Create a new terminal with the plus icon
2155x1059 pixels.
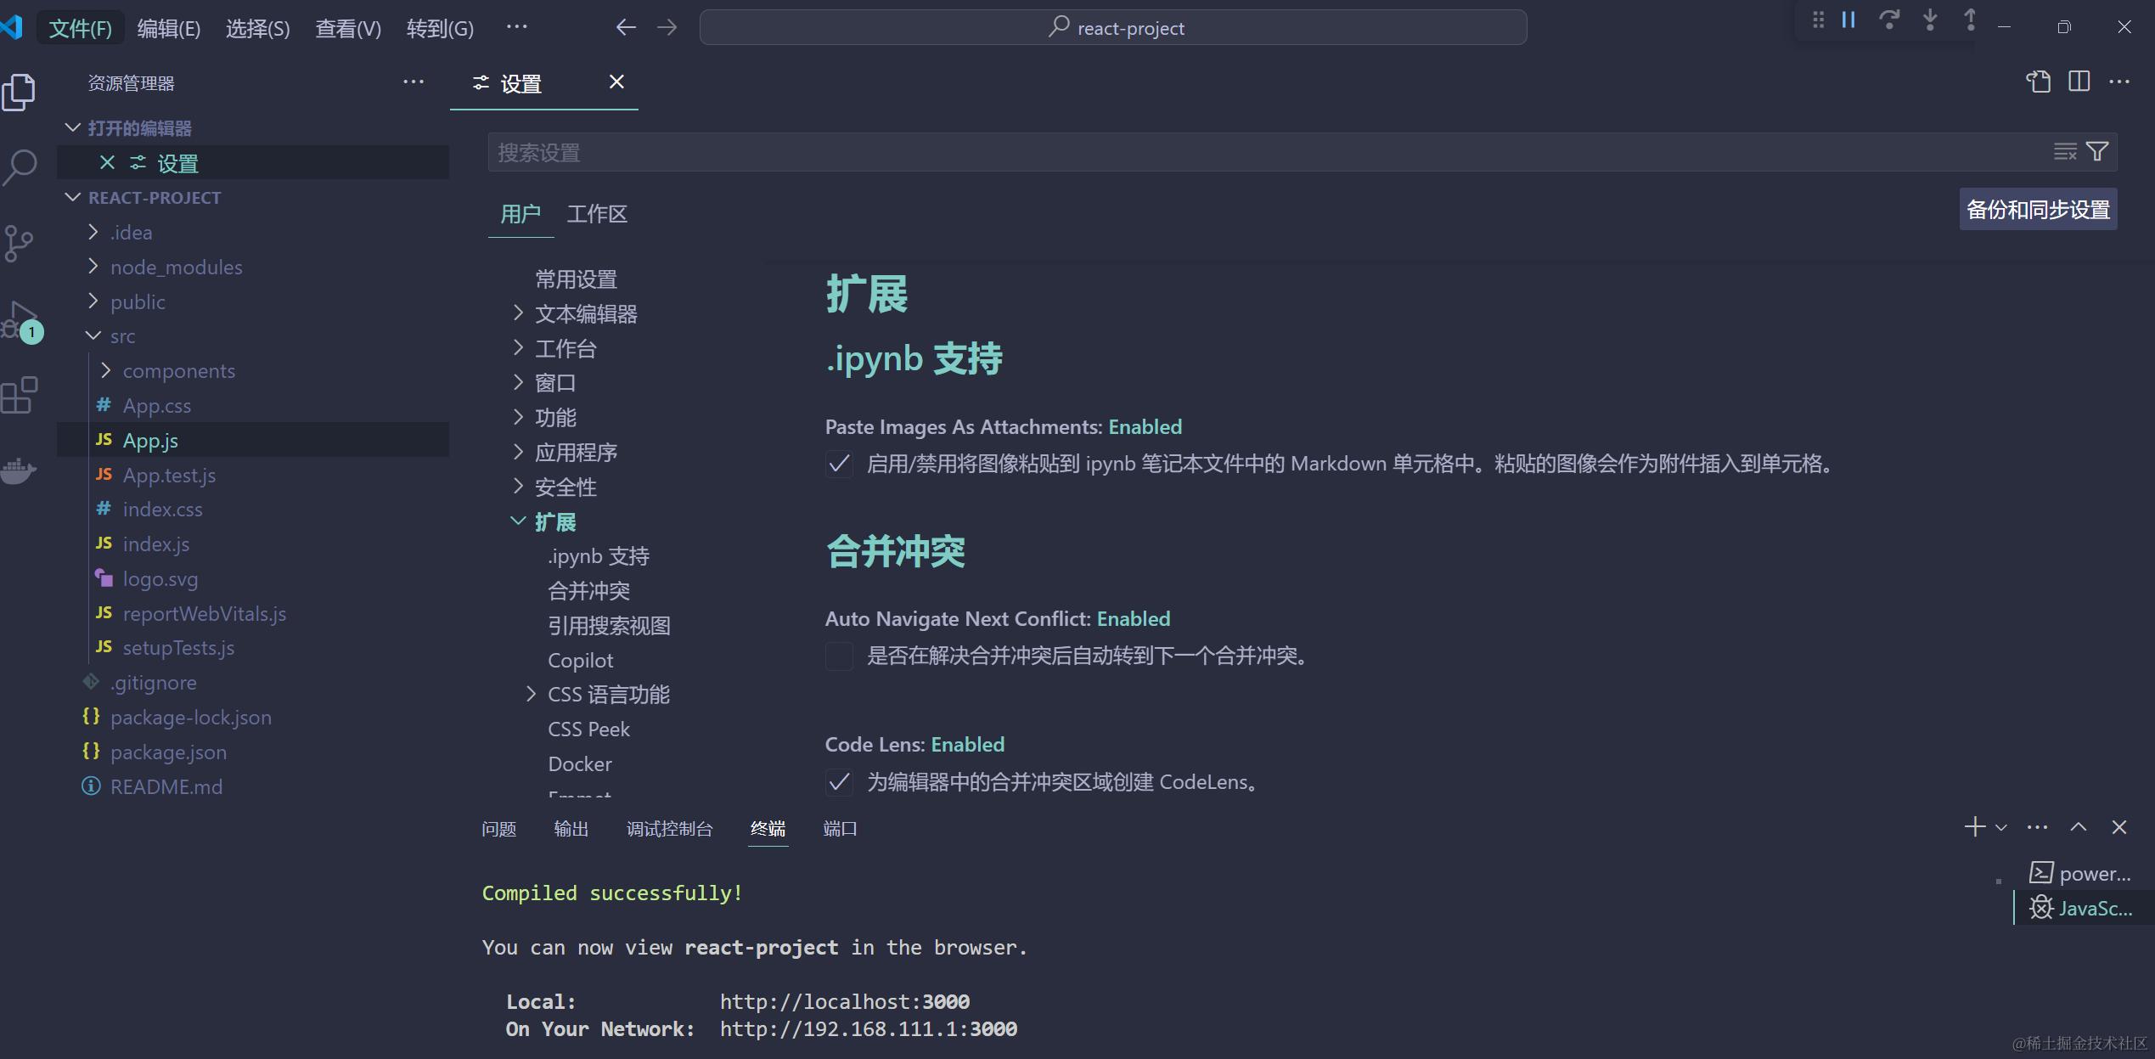[1973, 826]
